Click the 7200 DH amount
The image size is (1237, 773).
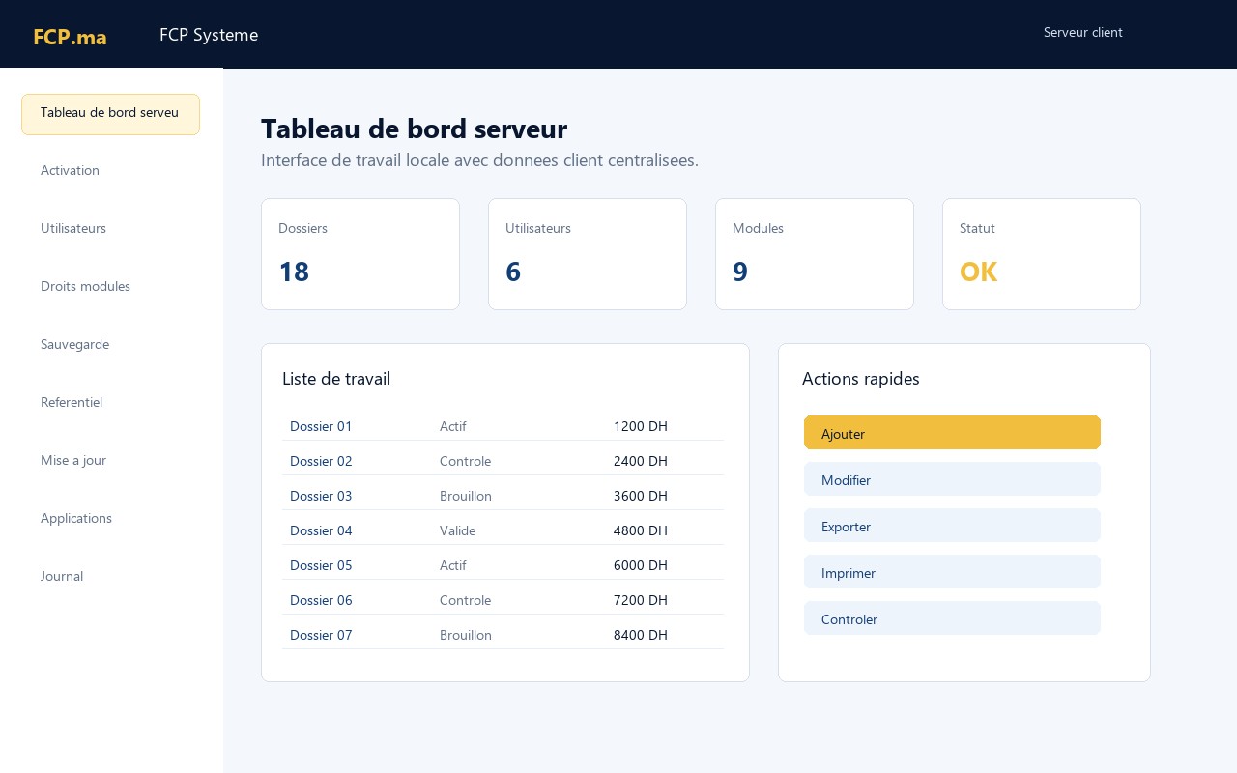pos(641,600)
